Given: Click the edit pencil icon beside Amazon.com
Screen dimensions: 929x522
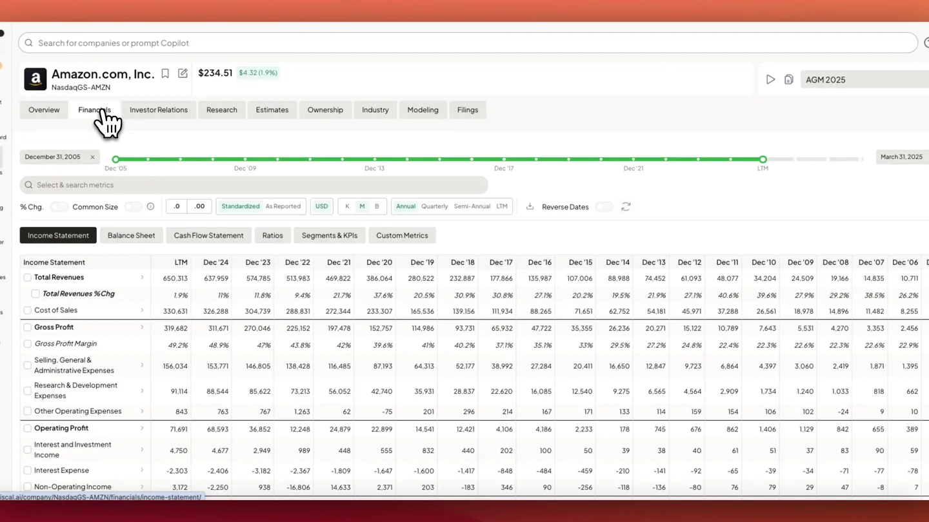Looking at the screenshot, I should tap(183, 73).
